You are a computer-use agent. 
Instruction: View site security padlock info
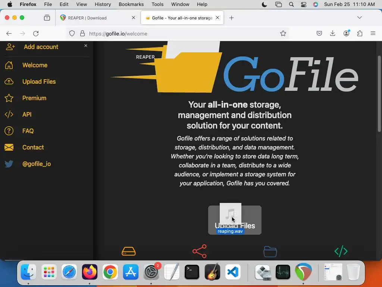pos(82,33)
